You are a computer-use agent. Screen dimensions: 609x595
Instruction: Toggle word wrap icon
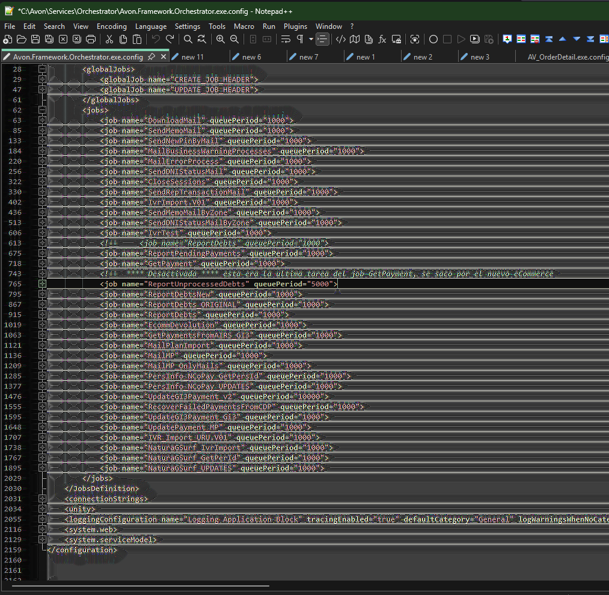coord(286,39)
